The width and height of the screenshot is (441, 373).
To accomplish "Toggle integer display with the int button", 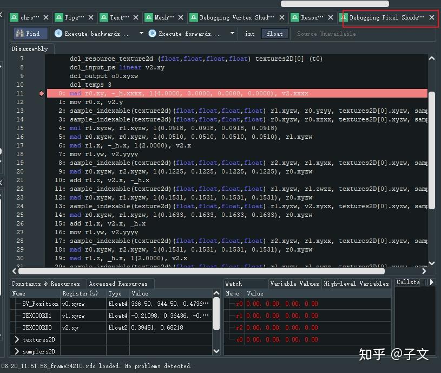I will tap(249, 33).
